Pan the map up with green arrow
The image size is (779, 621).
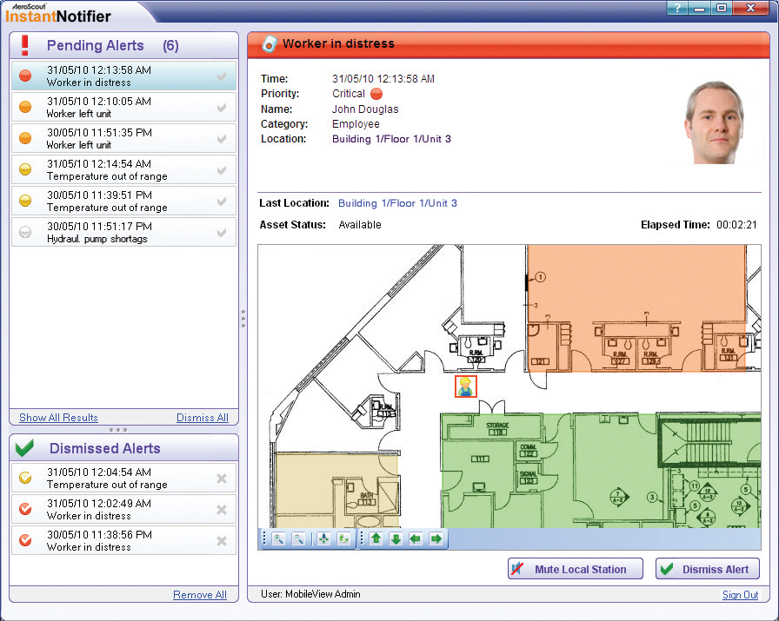(376, 539)
